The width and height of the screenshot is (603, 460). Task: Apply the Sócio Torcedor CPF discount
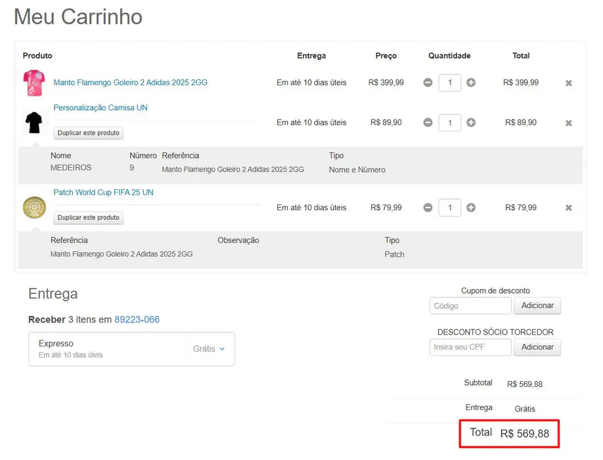pyautogui.click(x=537, y=347)
